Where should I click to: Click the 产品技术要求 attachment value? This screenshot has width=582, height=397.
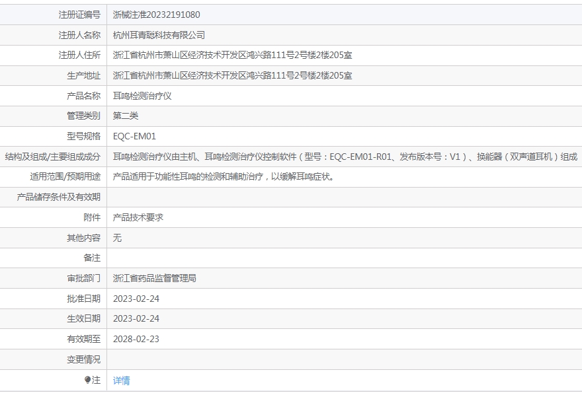[x=138, y=217]
